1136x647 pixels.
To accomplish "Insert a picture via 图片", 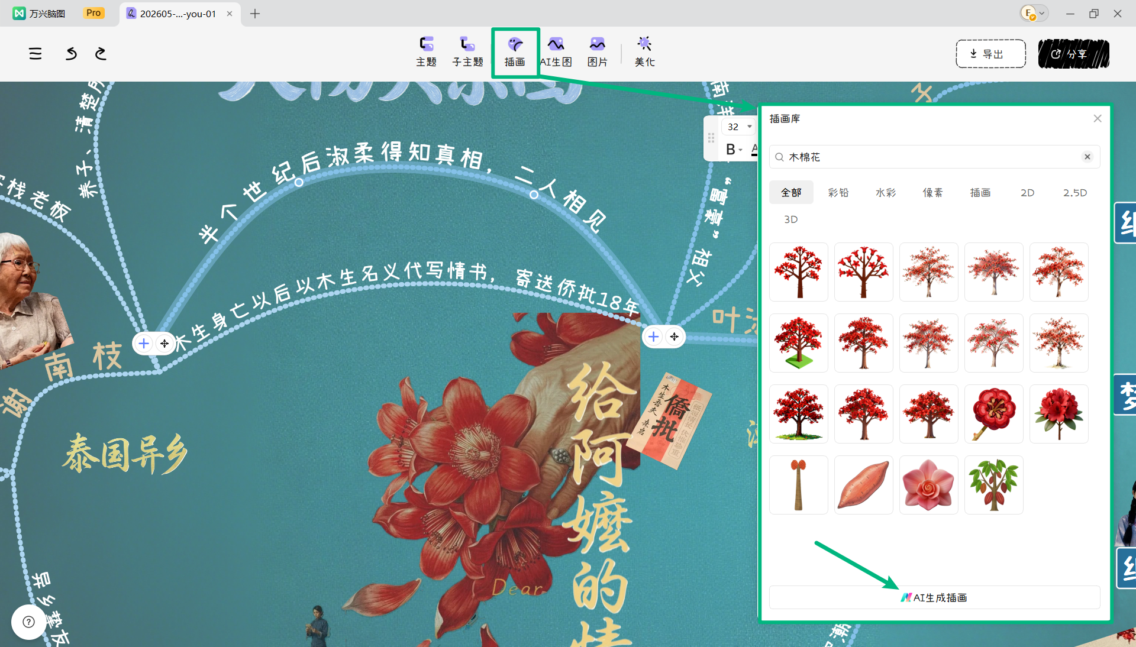I will (x=597, y=52).
